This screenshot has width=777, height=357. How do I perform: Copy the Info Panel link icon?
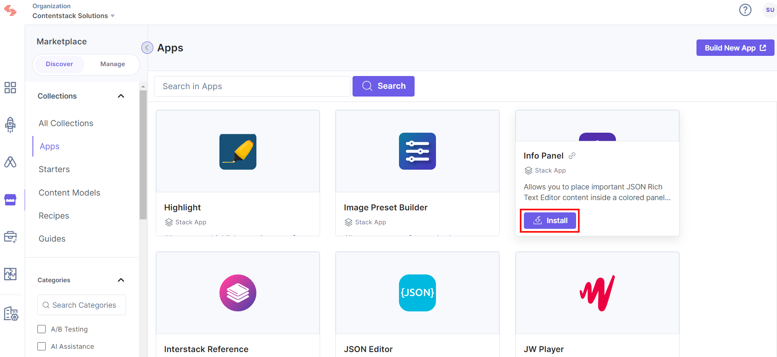point(572,156)
